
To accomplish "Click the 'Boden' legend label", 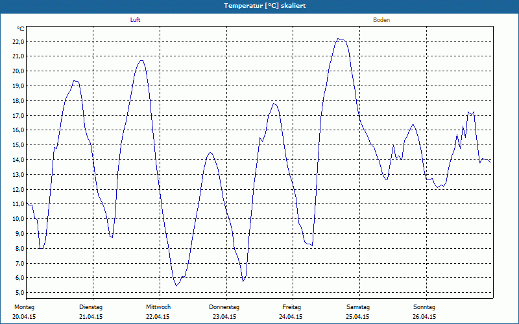I will 381,20.
